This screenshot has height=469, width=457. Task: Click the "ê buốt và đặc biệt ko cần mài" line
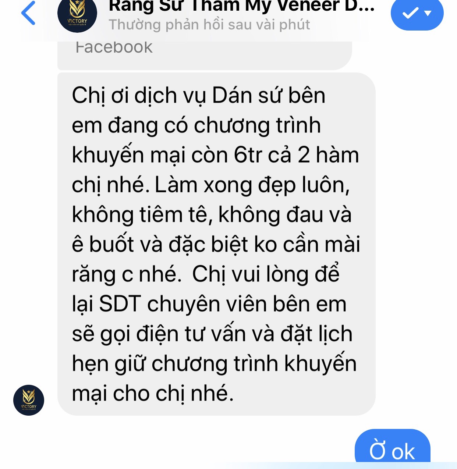click(x=216, y=244)
